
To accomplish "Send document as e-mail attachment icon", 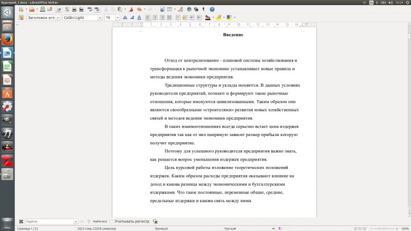I will click(x=49, y=9).
